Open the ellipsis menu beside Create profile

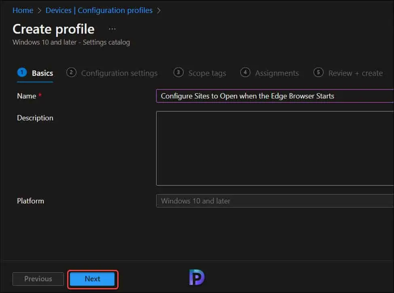tap(112, 29)
